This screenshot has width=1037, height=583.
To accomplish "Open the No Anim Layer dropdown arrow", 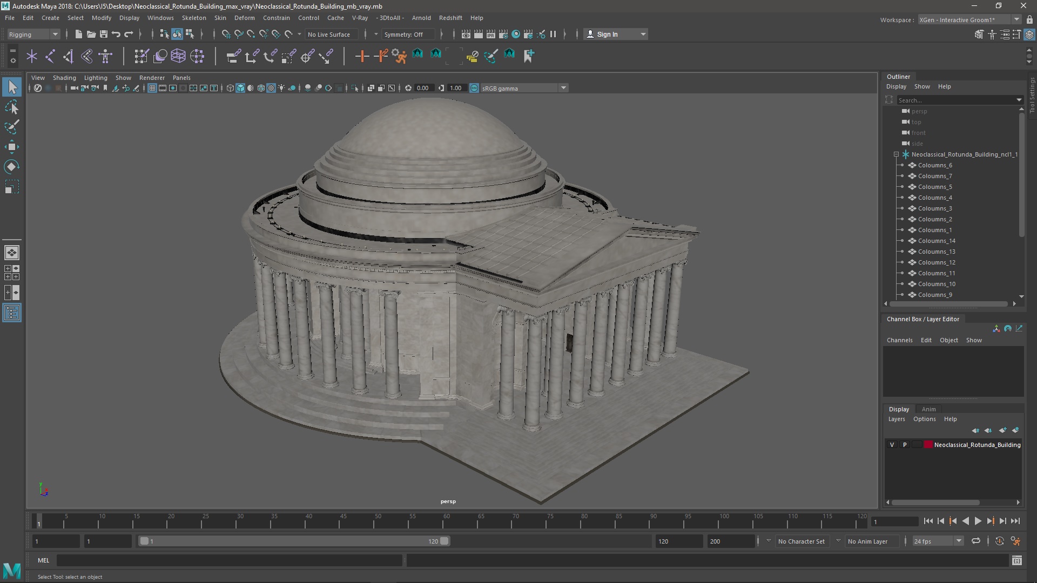I will coord(838,541).
